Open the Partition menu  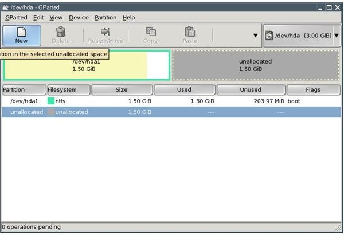tap(105, 18)
